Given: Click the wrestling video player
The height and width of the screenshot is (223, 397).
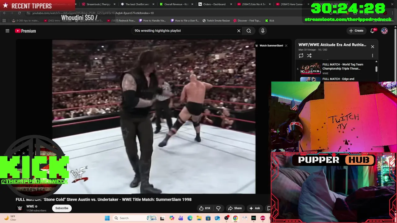Looking at the screenshot, I should coord(154,116).
